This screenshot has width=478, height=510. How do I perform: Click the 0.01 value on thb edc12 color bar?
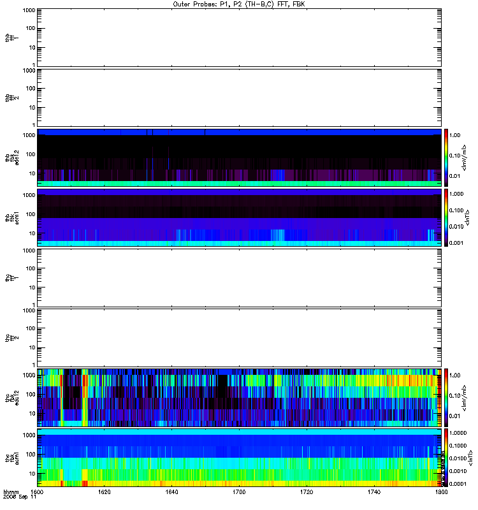tap(454, 176)
